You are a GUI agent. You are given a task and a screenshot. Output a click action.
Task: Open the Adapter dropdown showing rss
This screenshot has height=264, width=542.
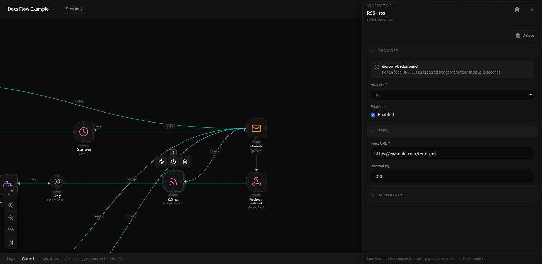452,95
